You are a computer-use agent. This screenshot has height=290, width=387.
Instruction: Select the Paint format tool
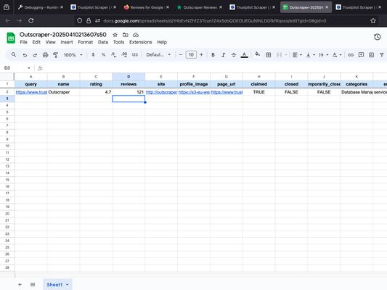tap(55, 55)
